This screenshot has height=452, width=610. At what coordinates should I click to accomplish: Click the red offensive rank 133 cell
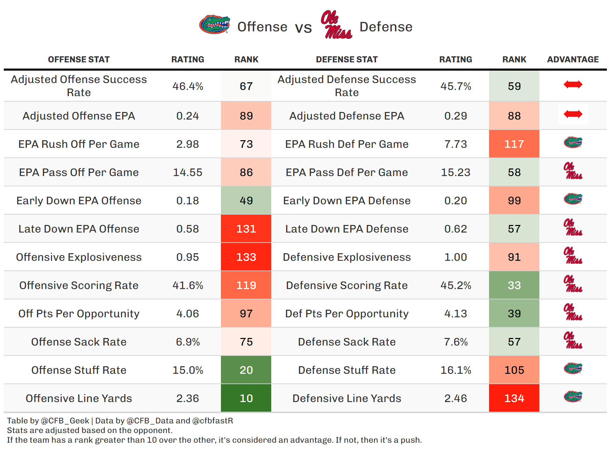point(246,257)
